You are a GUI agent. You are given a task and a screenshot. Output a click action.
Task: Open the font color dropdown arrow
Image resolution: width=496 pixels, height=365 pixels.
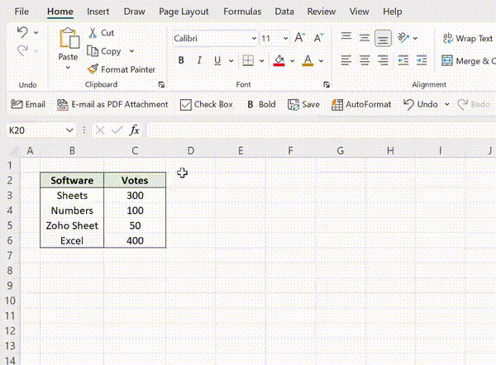(x=321, y=60)
